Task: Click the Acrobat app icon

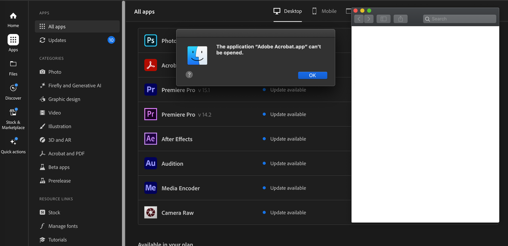Action: 151,65
